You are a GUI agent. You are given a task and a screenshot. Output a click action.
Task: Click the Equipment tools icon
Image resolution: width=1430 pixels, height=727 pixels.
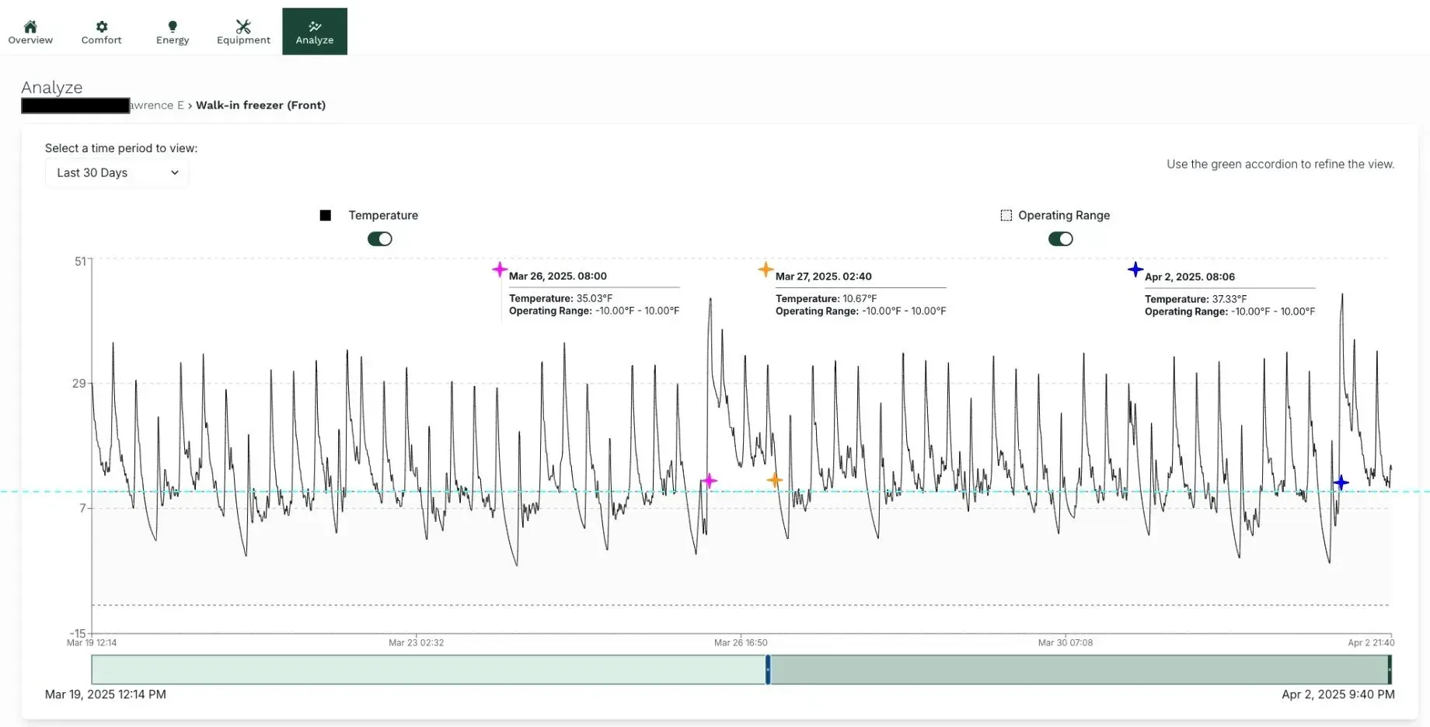pos(243,26)
